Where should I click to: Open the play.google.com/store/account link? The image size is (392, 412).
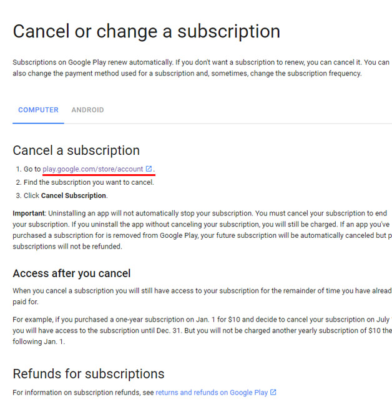point(93,169)
